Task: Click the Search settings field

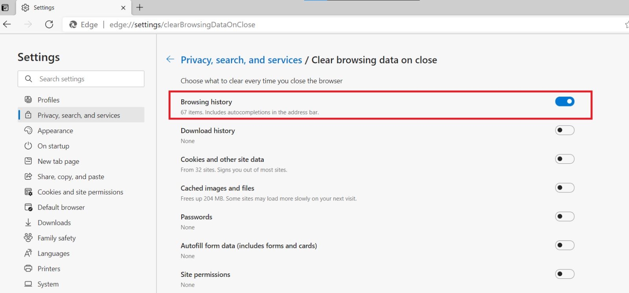Action: [x=81, y=79]
